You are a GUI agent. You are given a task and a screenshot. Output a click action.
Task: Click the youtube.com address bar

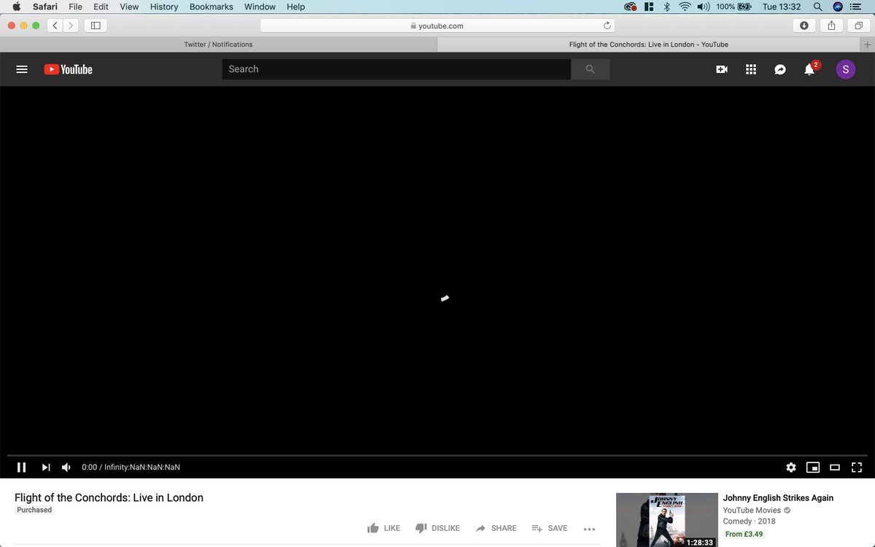tap(437, 26)
